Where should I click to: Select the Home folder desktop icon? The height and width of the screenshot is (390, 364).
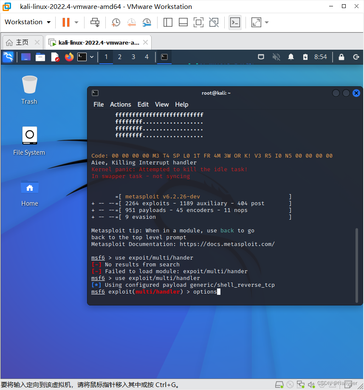pyautogui.click(x=30, y=193)
